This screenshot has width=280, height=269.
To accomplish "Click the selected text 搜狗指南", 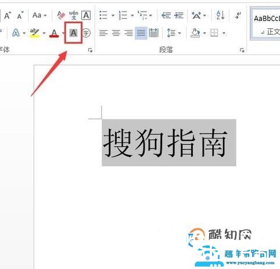I will pyautogui.click(x=165, y=143).
